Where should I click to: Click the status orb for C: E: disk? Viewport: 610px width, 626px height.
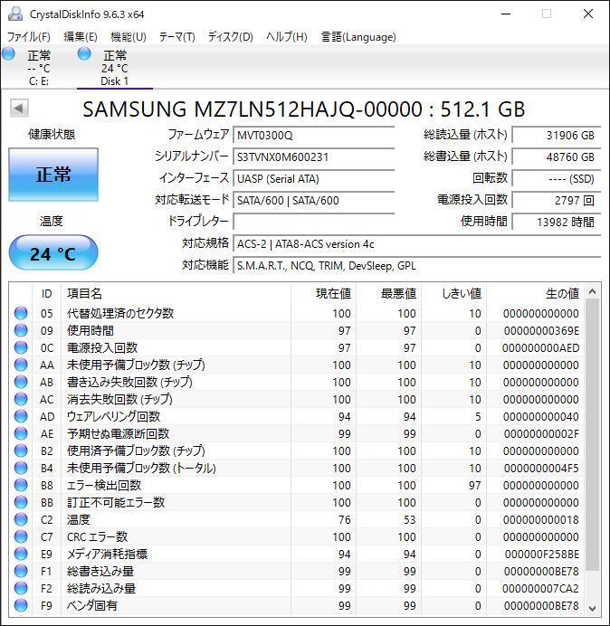click(8, 53)
